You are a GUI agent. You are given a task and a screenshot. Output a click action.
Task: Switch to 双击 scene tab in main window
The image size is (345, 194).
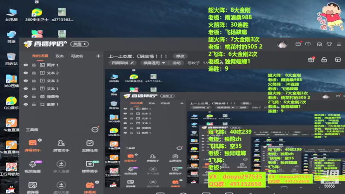click(60, 56)
